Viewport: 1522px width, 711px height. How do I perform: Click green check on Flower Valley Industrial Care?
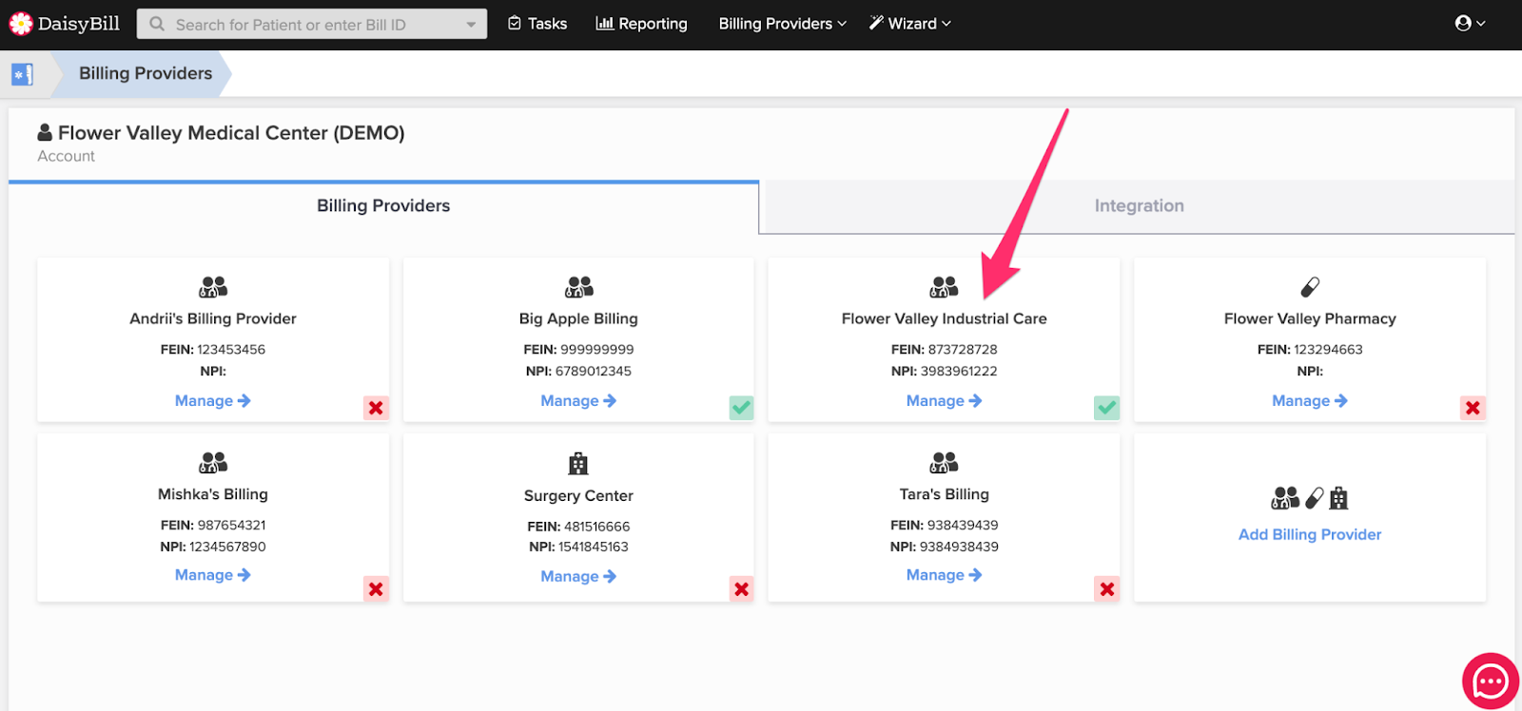1106,408
